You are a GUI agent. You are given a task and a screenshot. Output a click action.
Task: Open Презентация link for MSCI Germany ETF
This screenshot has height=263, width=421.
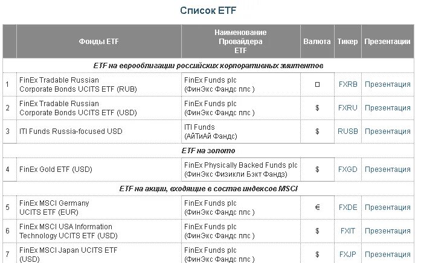pos(387,208)
